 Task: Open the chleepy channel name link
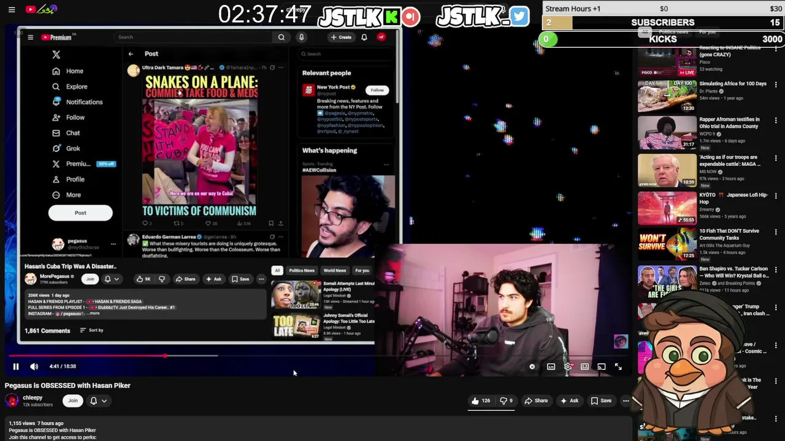pyautogui.click(x=33, y=398)
